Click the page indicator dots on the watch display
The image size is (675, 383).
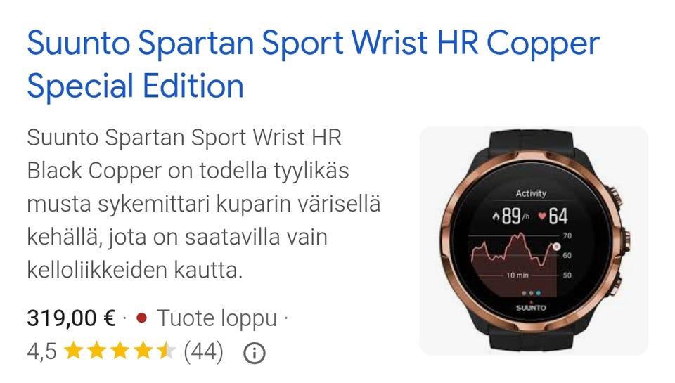click(x=531, y=293)
